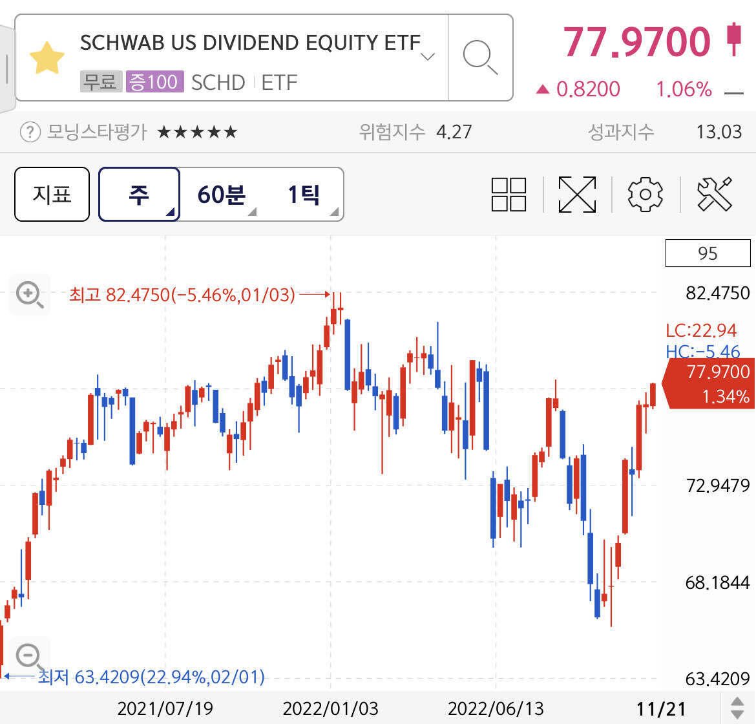Switch to the 60분 chart interval
756x724 pixels.
tap(221, 194)
